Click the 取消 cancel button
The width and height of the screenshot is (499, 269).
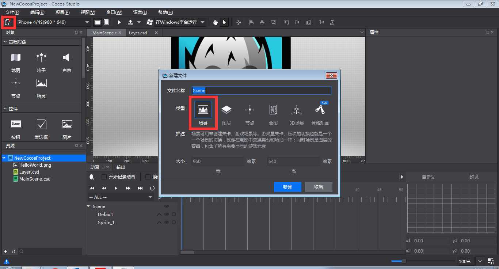point(319,187)
